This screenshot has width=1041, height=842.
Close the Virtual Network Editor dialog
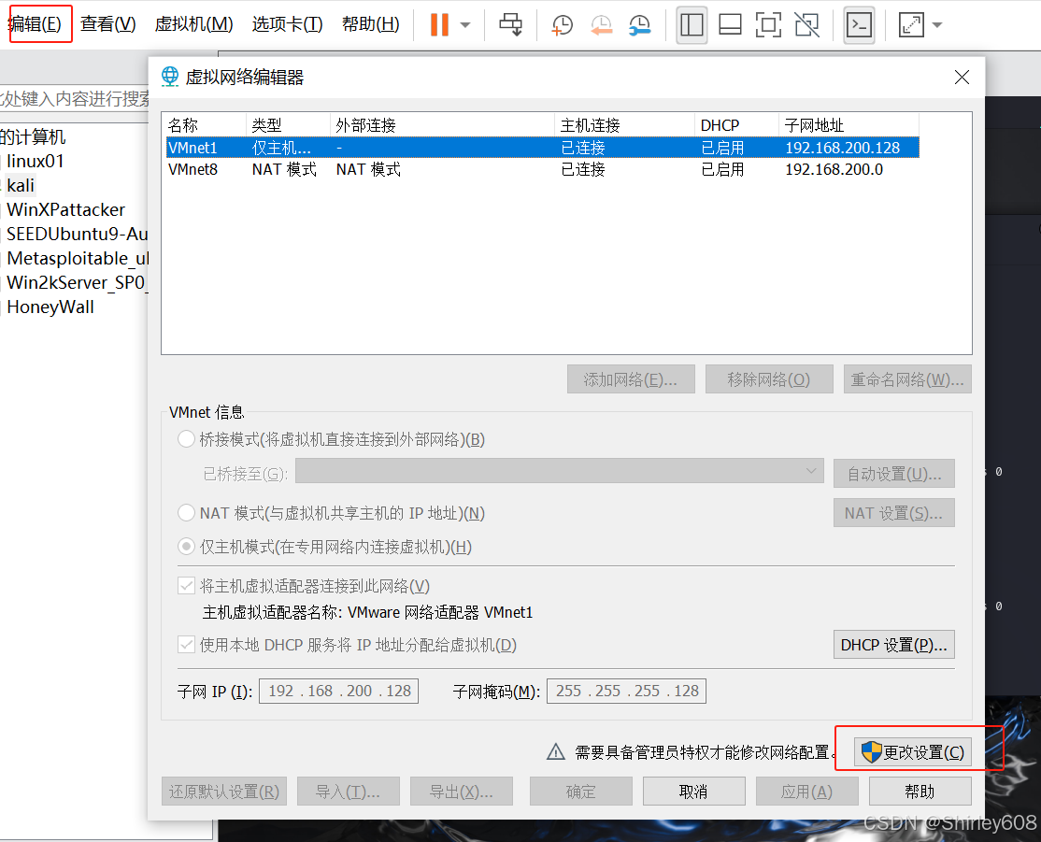click(x=962, y=77)
